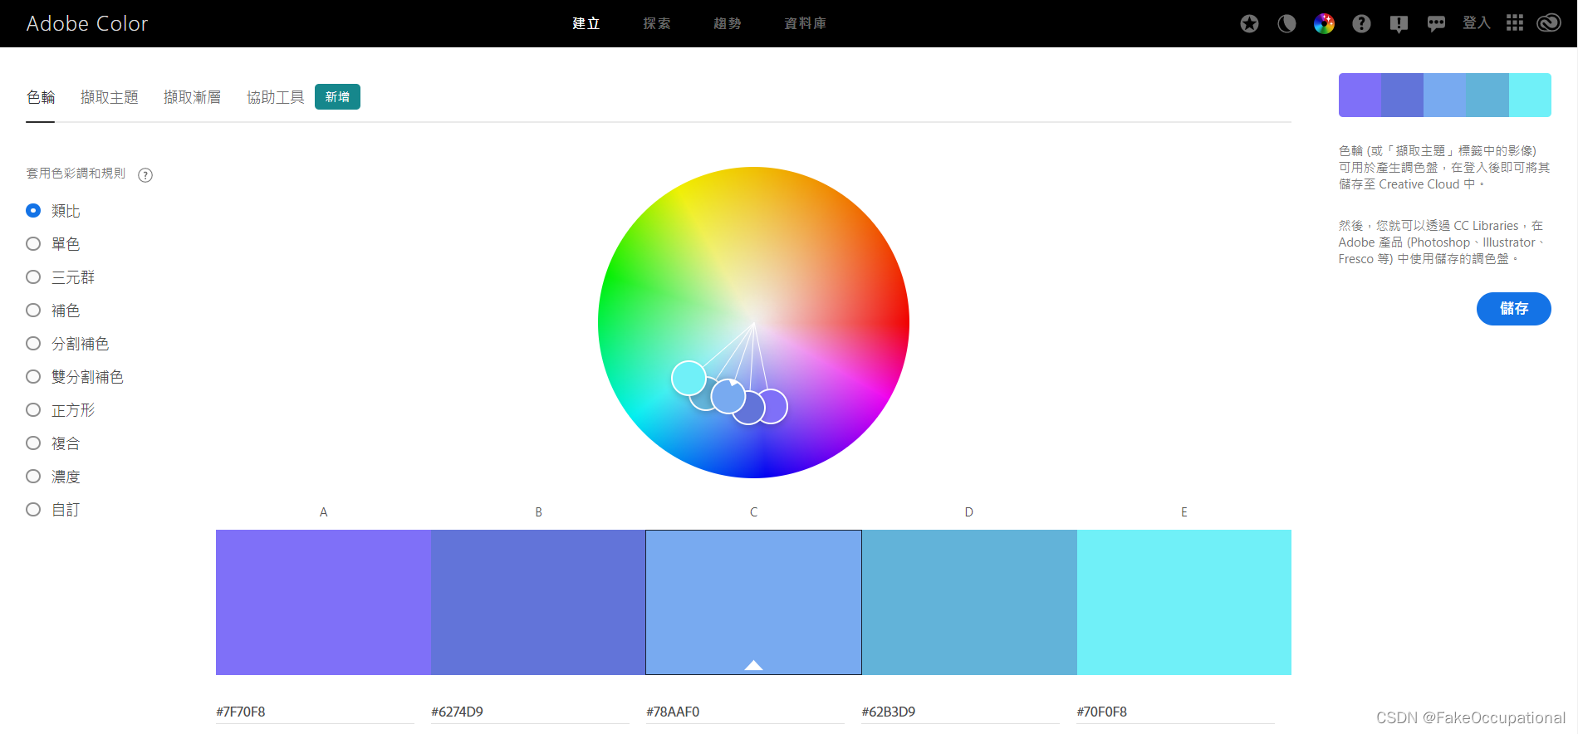The width and height of the screenshot is (1578, 734).
Task: Select color swatch E cyan
Action: click(1184, 602)
